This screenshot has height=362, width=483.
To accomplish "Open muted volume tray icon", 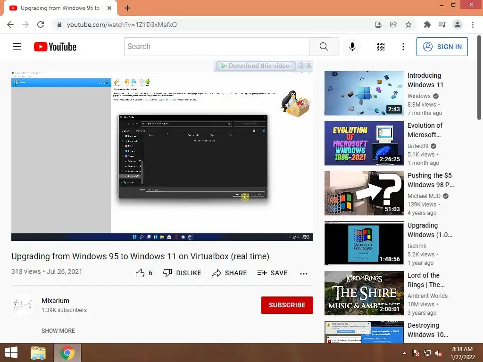I will tap(439, 353).
